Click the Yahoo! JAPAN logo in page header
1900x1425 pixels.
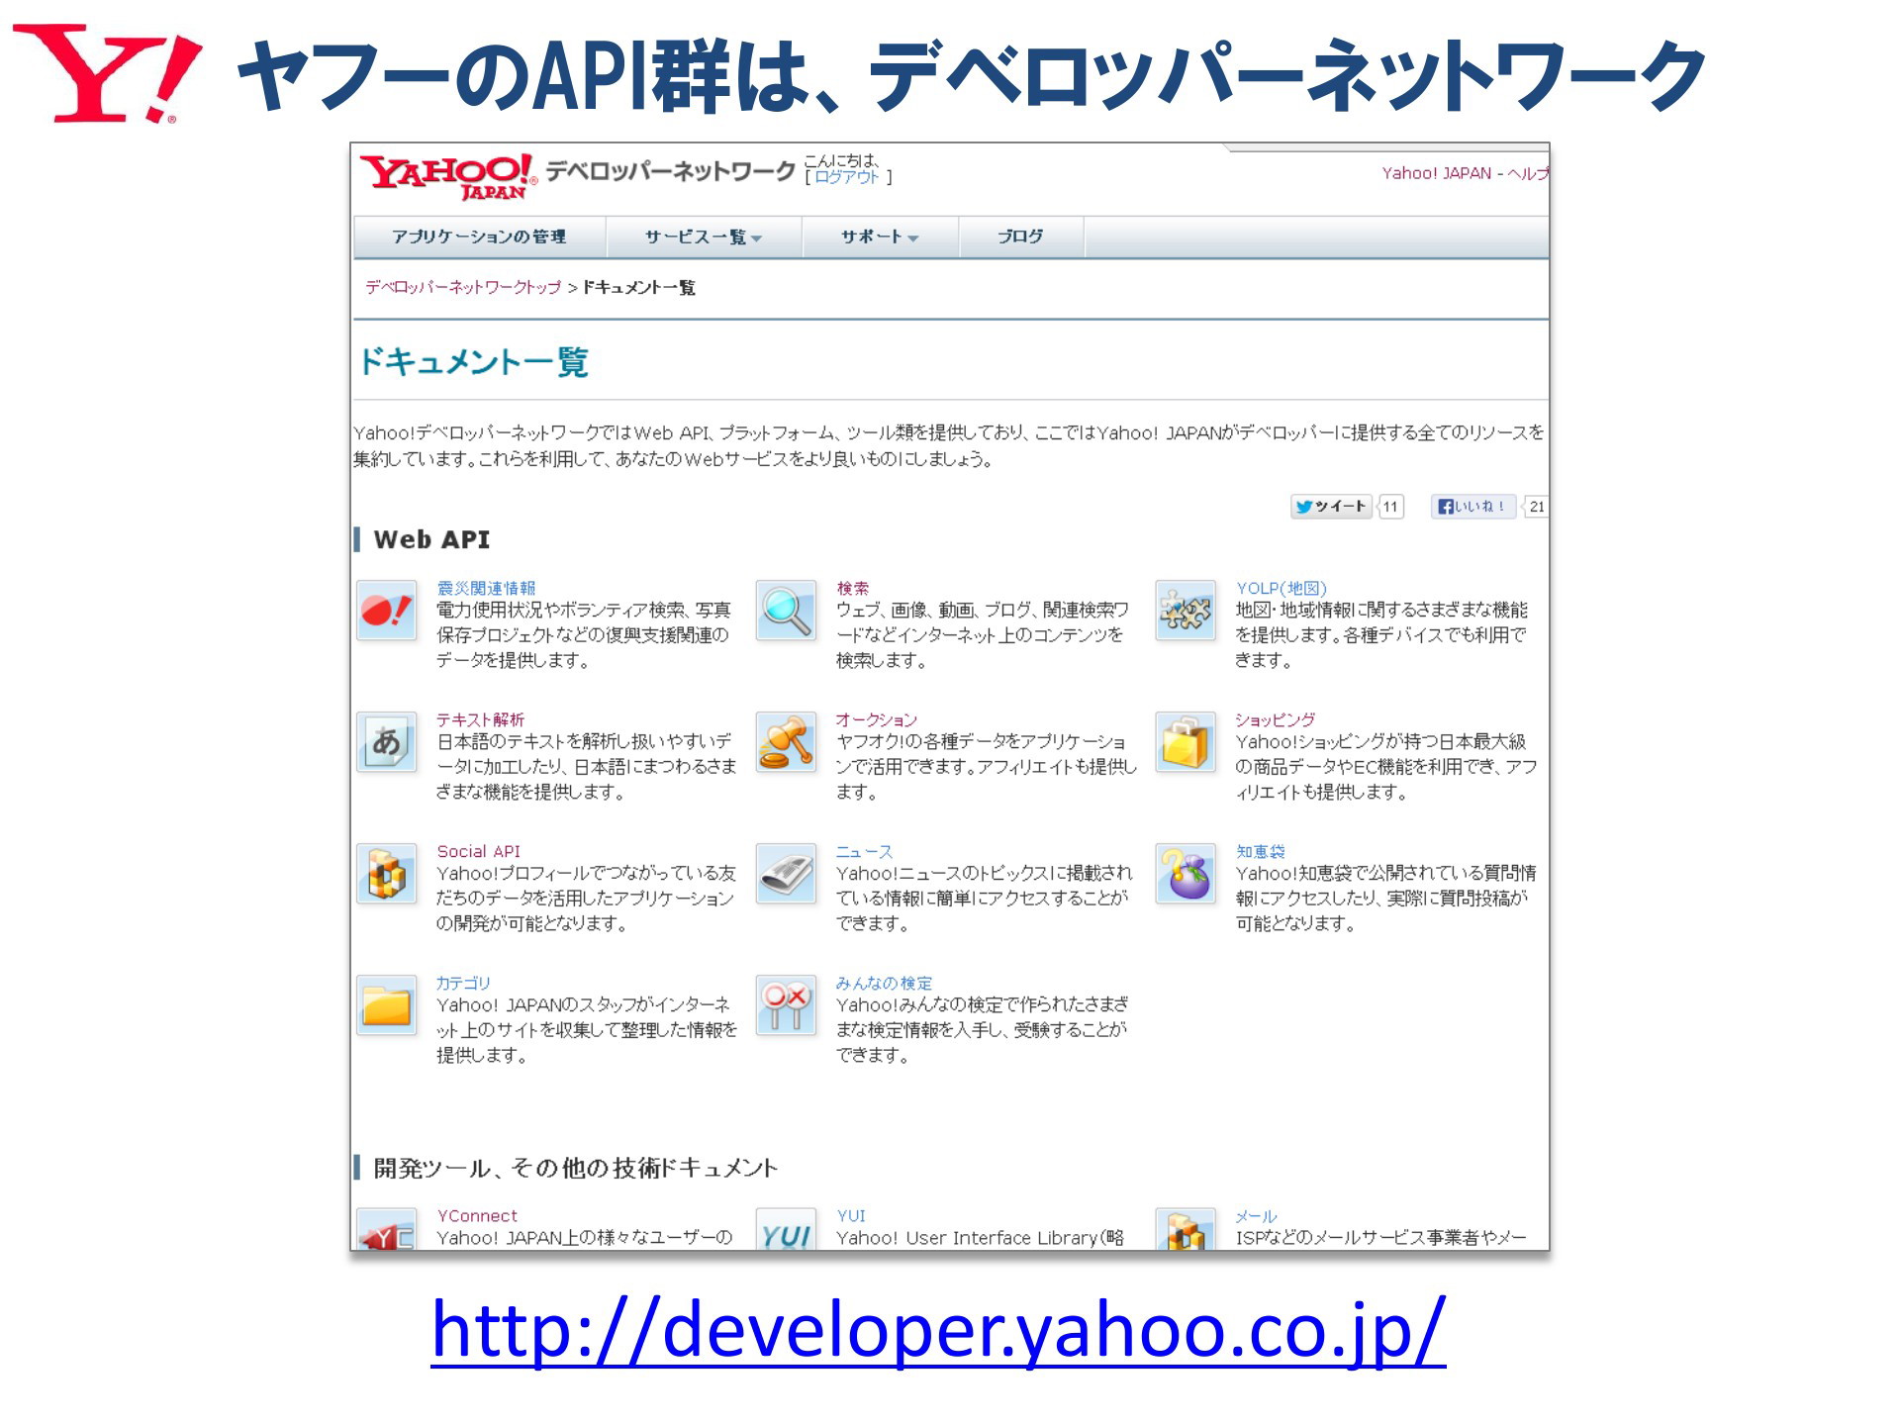click(x=448, y=177)
